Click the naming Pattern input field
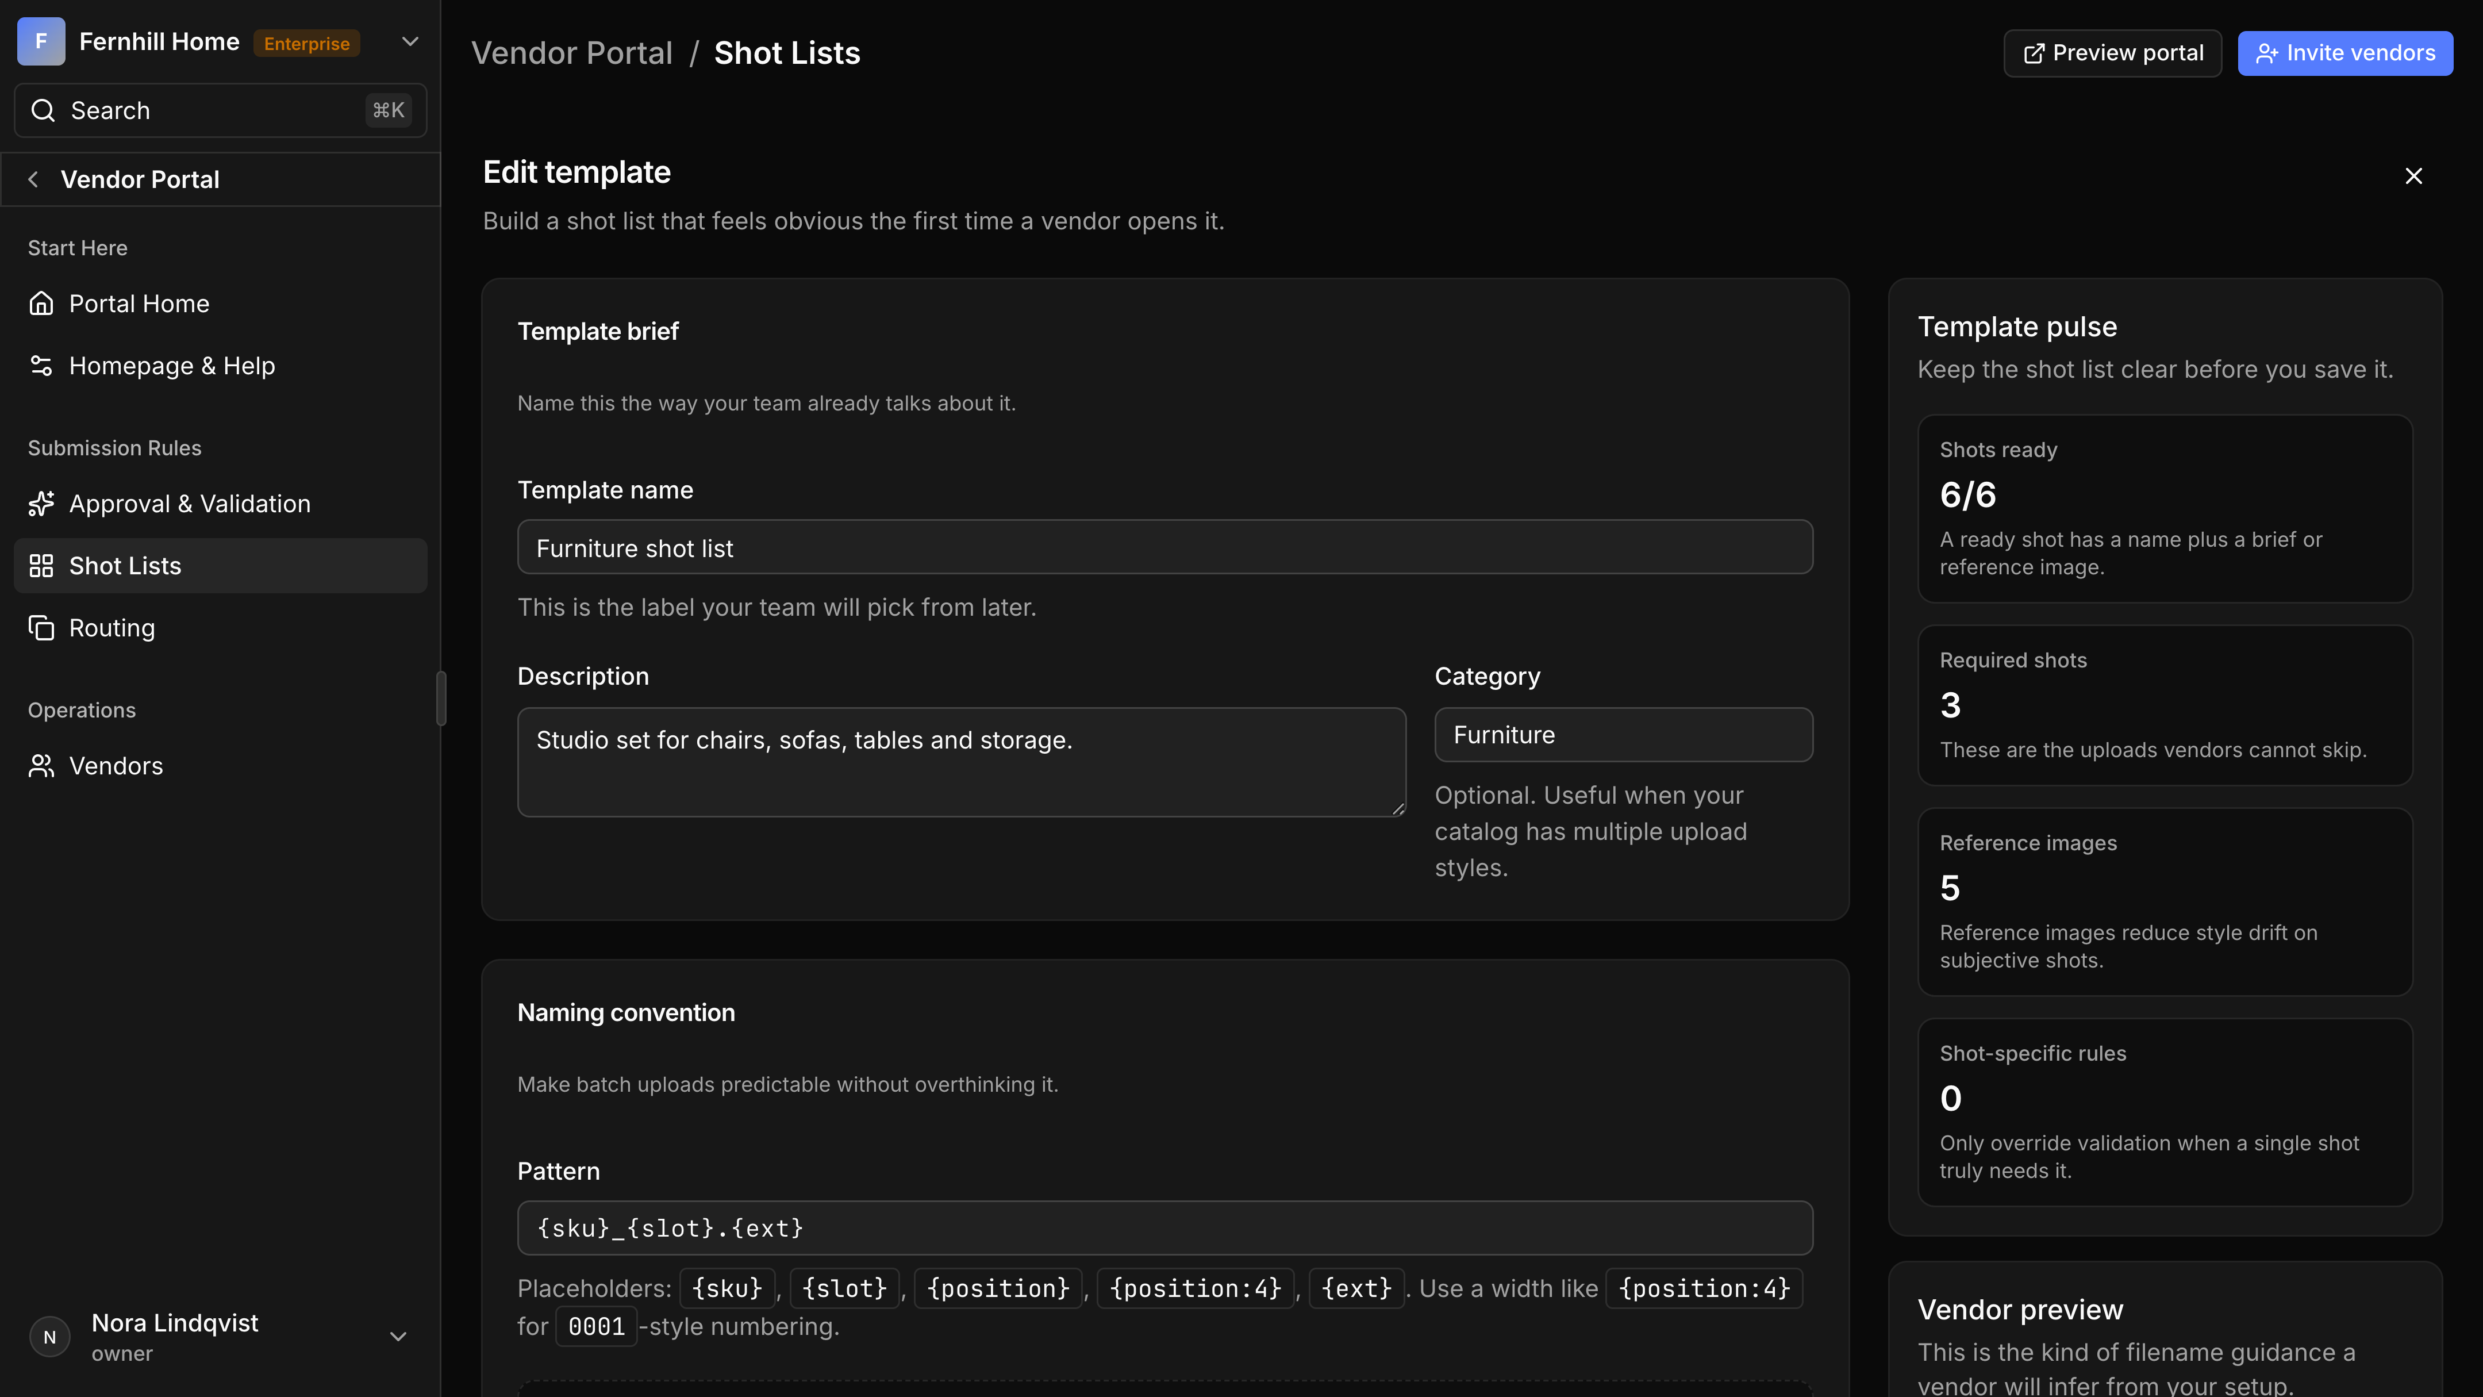This screenshot has width=2483, height=1397. pos(1164,1229)
